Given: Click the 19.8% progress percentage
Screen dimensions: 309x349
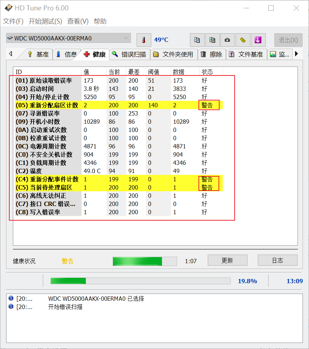Looking at the screenshot, I should (x=247, y=281).
